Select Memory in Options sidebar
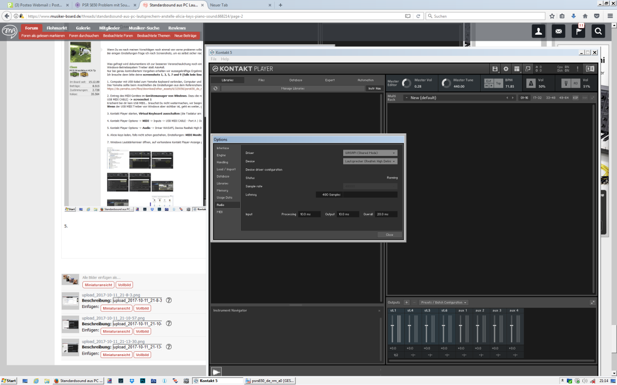The image size is (617, 385). pyautogui.click(x=222, y=191)
